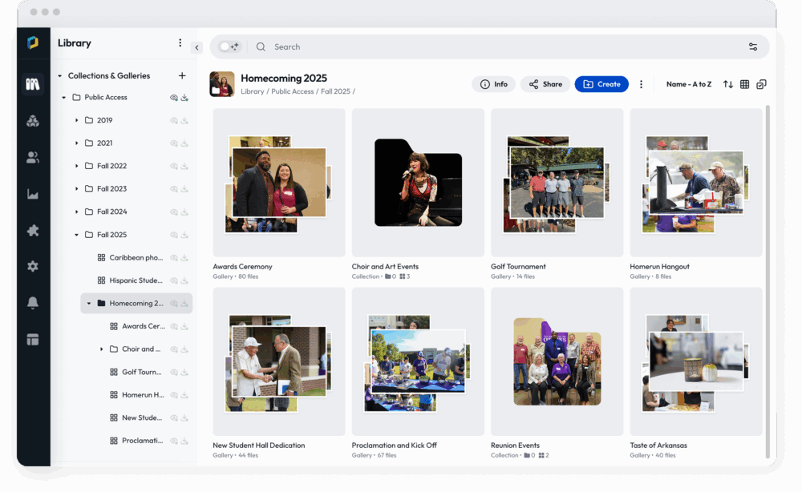
Task: Click the add collection plus icon
Action: [x=182, y=75]
